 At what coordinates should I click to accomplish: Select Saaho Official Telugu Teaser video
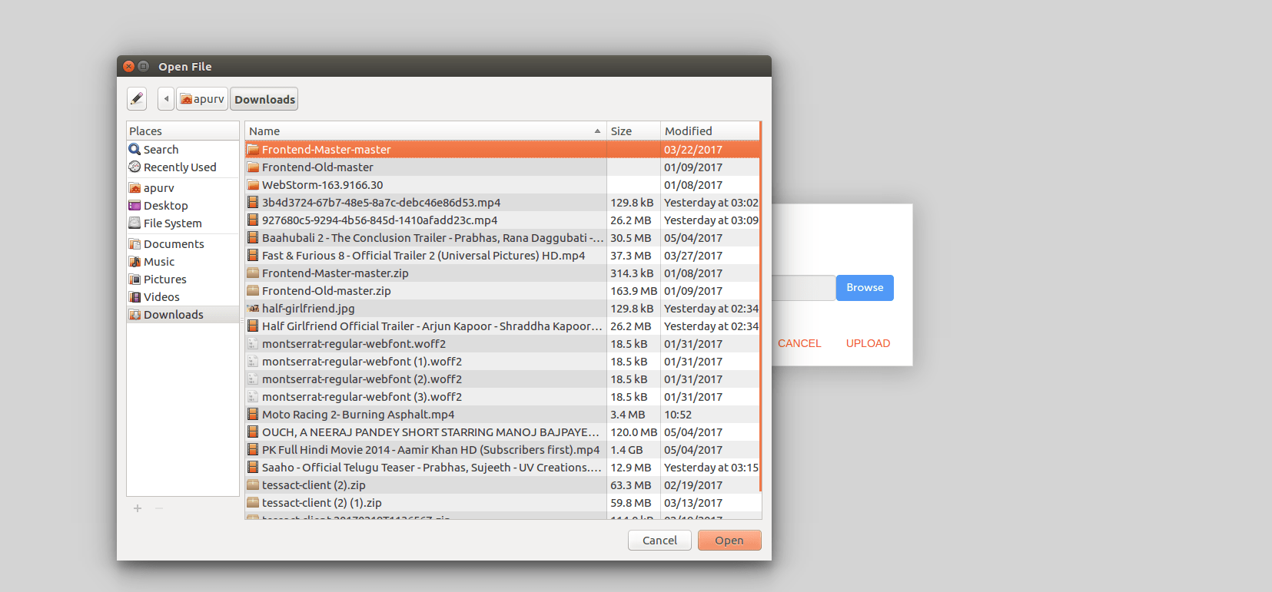502,468
